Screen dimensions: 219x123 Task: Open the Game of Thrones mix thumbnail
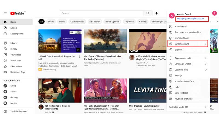point(105,41)
